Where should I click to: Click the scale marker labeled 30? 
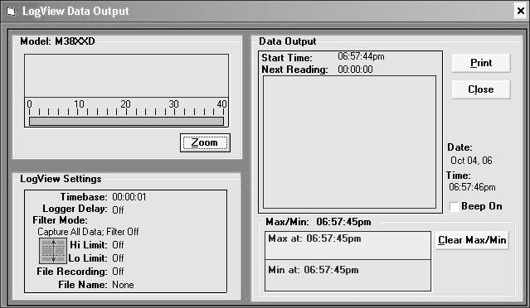point(173,103)
